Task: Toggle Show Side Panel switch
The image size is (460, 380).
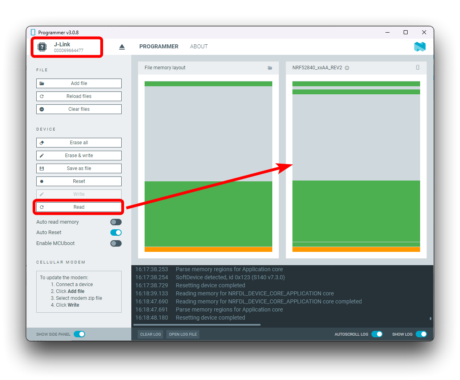Action: click(x=79, y=334)
